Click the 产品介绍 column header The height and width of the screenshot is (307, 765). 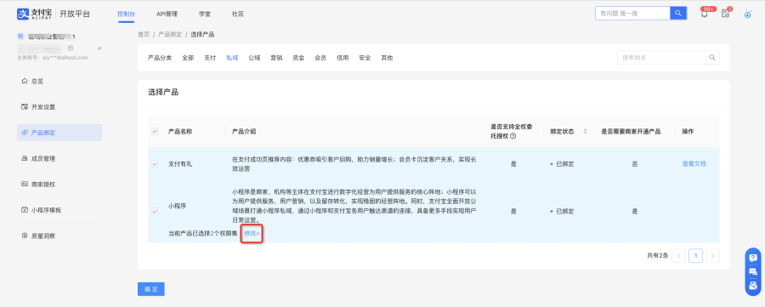point(244,132)
